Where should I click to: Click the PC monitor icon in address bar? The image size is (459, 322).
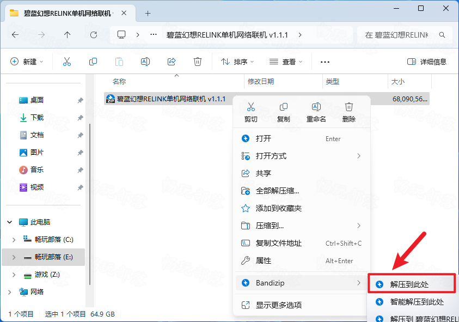(x=121, y=35)
